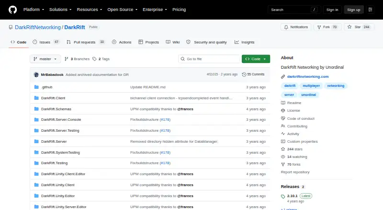Click MrBabadook's avatar icon
The height and width of the screenshot is (210, 383).
pos(36,75)
